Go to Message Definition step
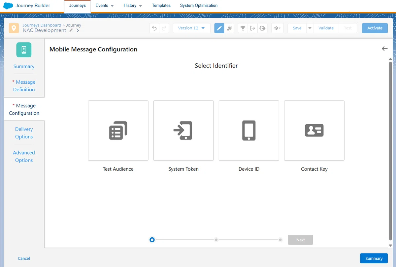 point(24,86)
